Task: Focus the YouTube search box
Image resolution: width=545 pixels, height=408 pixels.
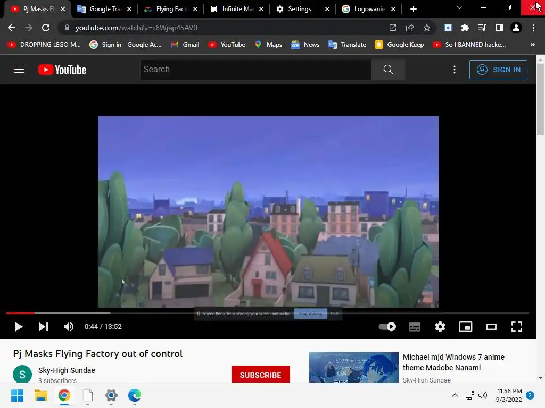Action: click(256, 70)
